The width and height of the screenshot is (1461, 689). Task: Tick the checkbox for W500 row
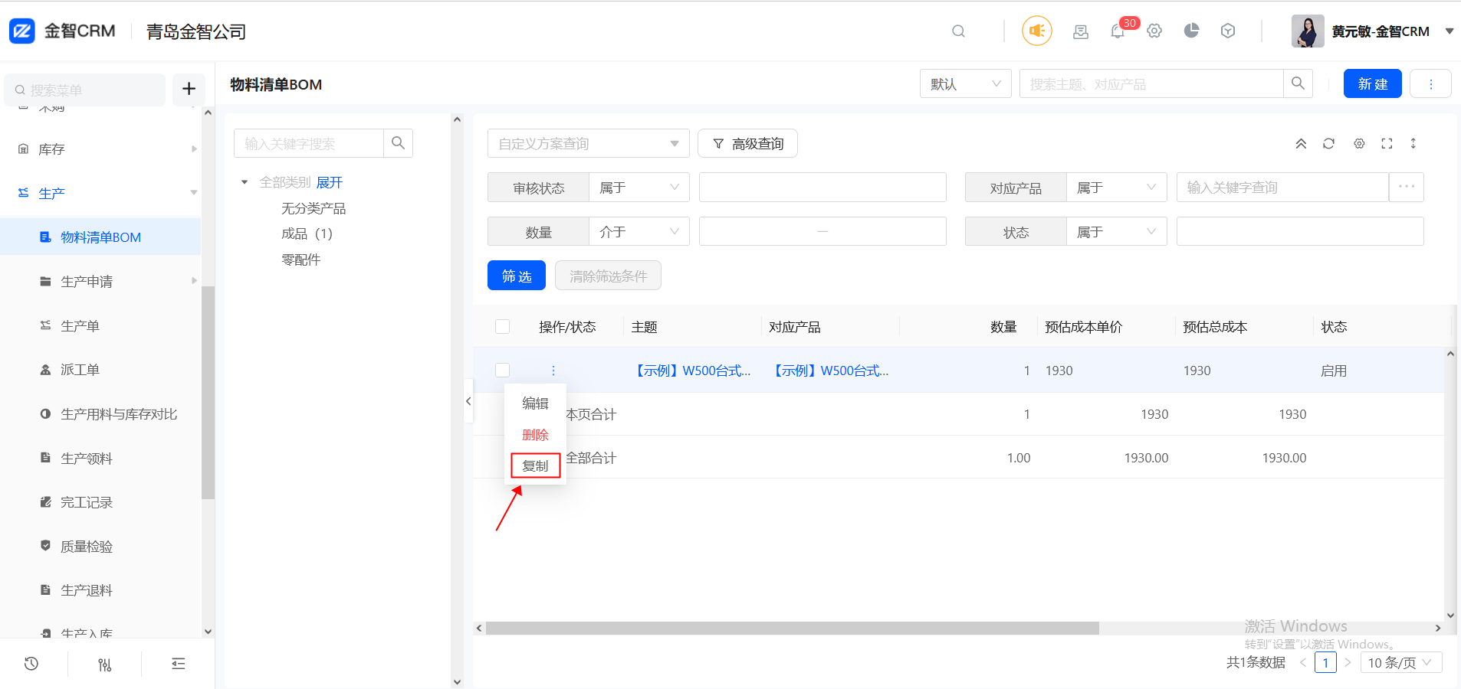(503, 371)
